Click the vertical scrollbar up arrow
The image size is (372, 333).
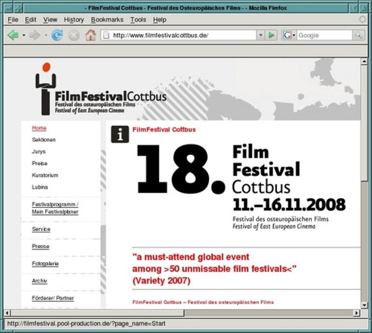[364, 61]
